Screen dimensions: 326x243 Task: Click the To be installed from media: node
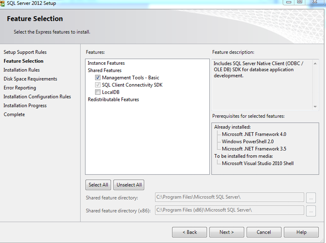pos(243,156)
